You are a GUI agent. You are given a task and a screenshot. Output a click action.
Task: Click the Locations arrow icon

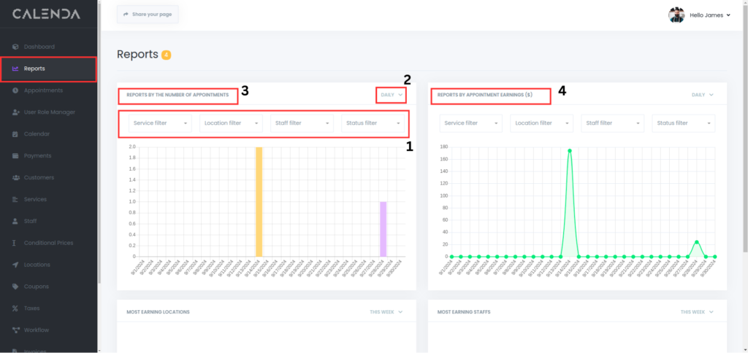pos(15,265)
